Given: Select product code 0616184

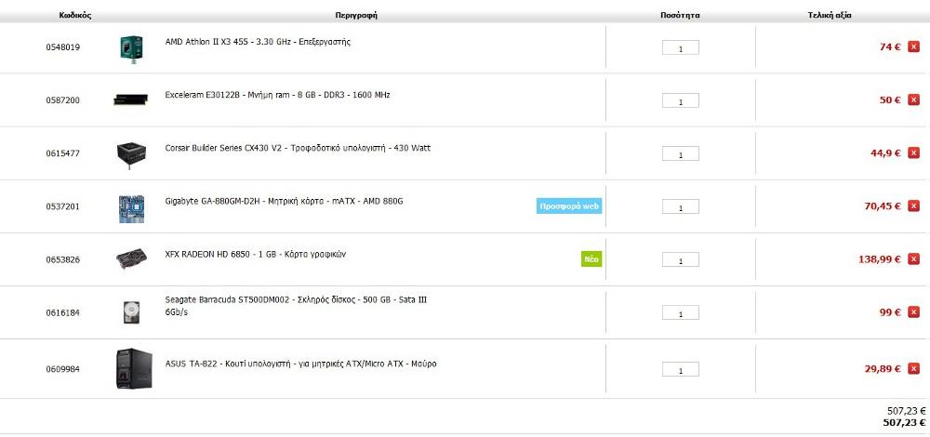Looking at the screenshot, I should (63, 312).
